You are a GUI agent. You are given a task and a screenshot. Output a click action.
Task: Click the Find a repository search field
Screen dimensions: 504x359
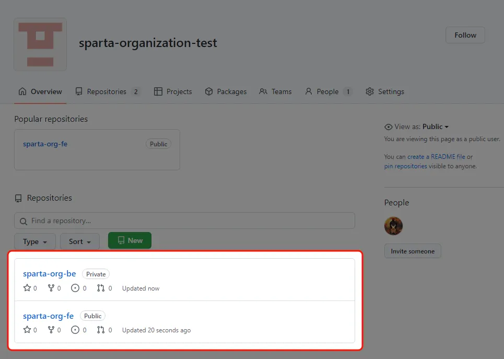click(184, 221)
